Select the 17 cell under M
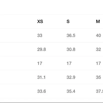Viewport: 103px width, 103px height. click(x=98, y=63)
